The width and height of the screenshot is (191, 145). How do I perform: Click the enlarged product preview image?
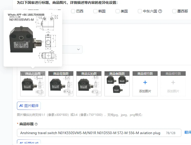pyautogui.click(x=33, y=38)
